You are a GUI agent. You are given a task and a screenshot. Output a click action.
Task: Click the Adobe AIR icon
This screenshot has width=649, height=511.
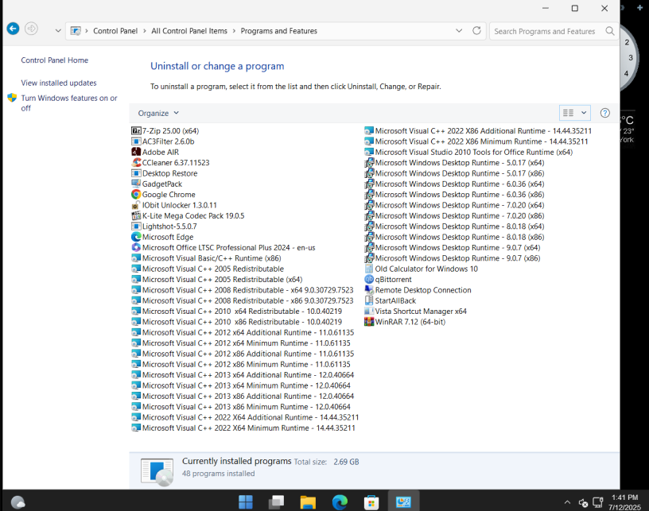136,152
